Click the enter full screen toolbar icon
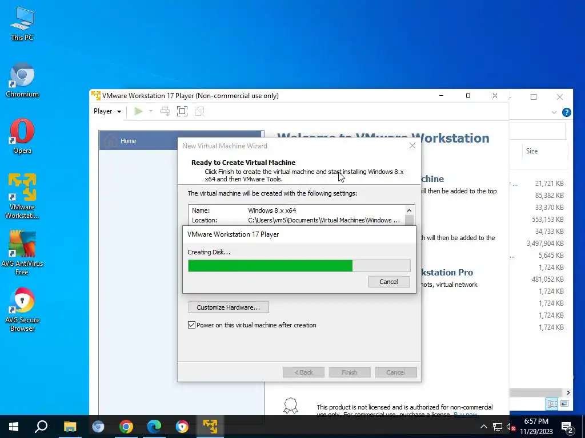This screenshot has width=585, height=438. [182, 111]
